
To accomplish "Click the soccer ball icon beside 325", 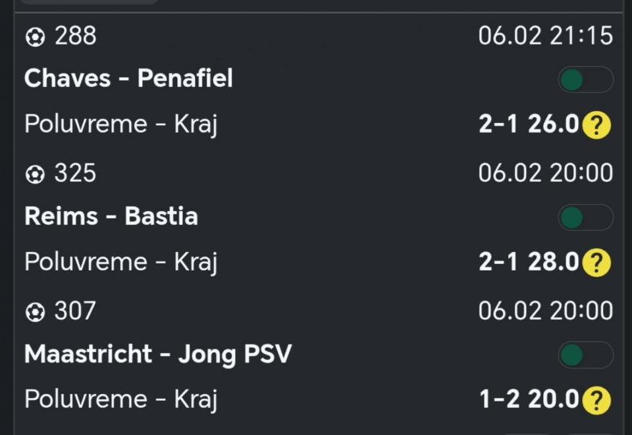I will (34, 174).
